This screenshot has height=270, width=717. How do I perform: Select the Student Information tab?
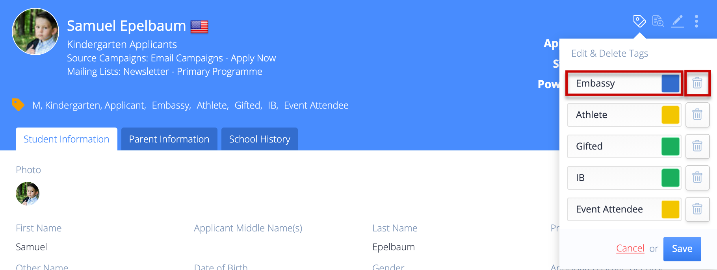pyautogui.click(x=66, y=139)
